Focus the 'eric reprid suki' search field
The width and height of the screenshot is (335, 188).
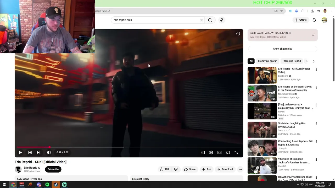tap(156, 20)
